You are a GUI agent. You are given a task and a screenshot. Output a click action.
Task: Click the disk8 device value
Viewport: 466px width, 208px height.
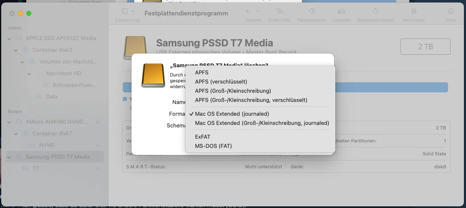[x=440, y=167]
